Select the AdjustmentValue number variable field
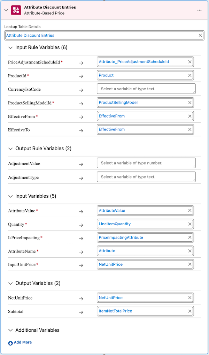The height and width of the screenshot is (355, 209). [146, 163]
